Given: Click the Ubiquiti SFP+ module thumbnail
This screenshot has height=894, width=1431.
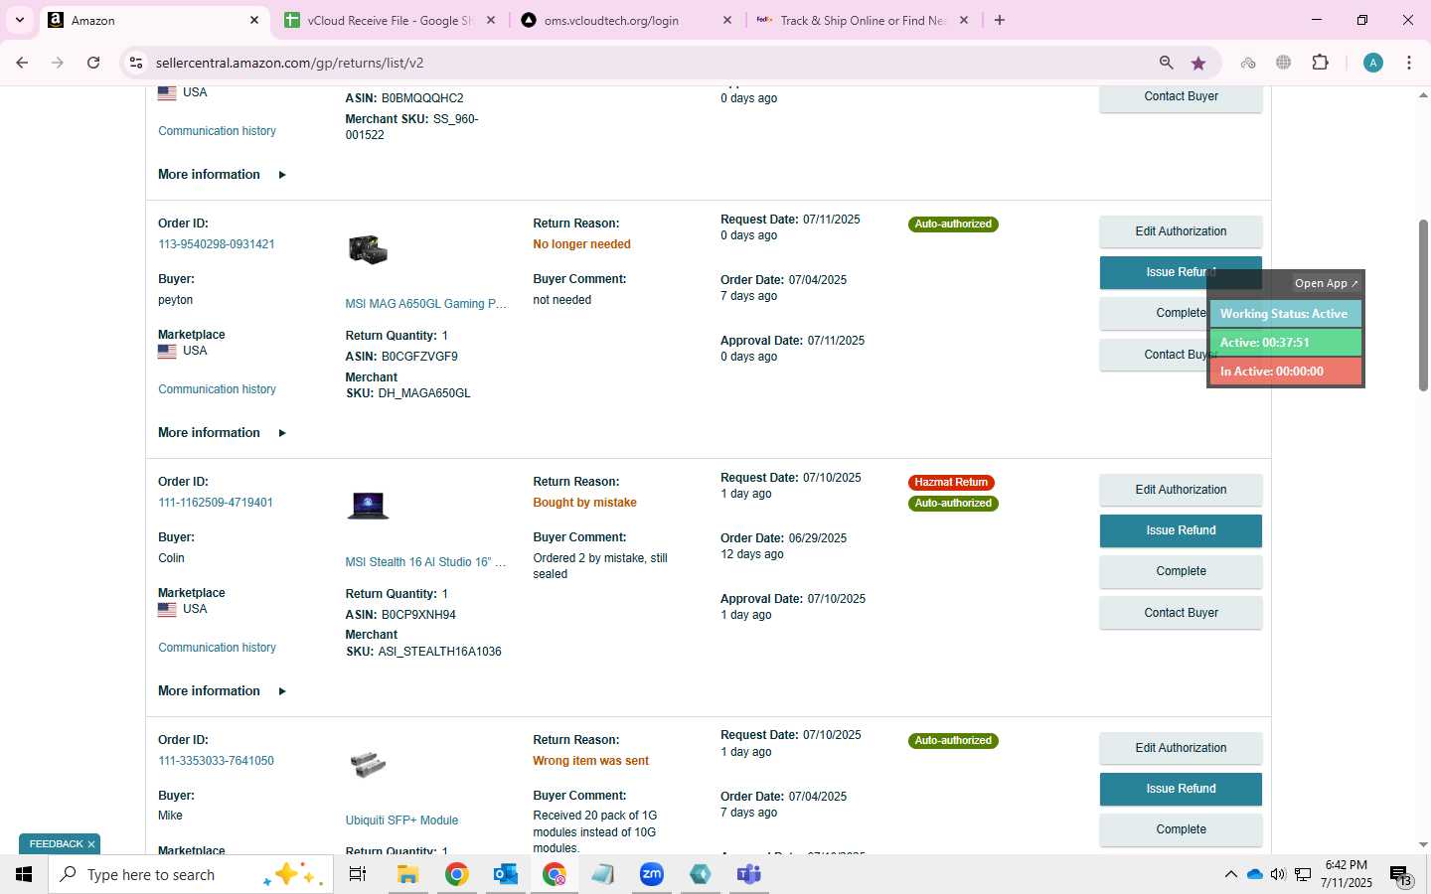Looking at the screenshot, I should coord(368,764).
